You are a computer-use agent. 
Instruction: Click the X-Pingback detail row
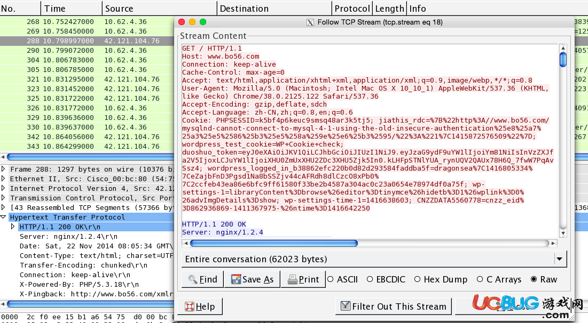(x=96, y=294)
